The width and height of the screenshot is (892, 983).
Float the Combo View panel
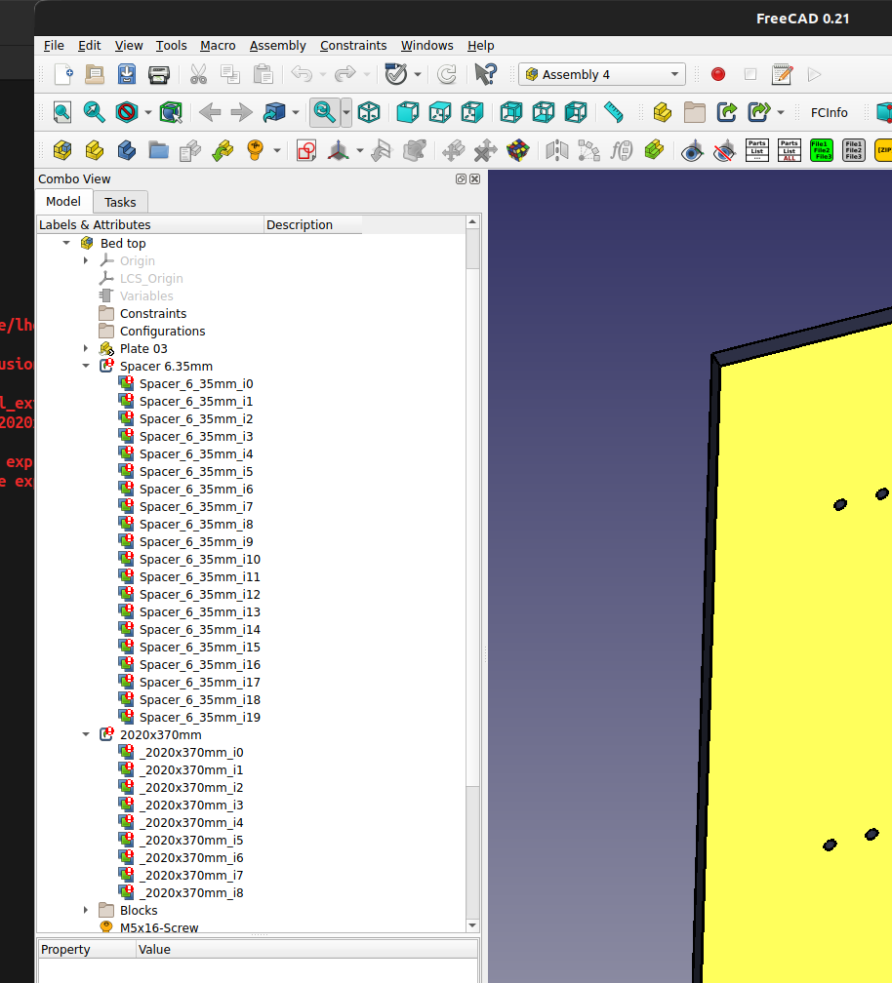click(x=461, y=179)
